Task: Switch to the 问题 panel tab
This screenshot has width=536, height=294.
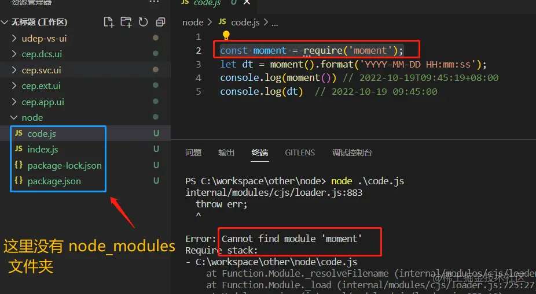Action: 193,152
